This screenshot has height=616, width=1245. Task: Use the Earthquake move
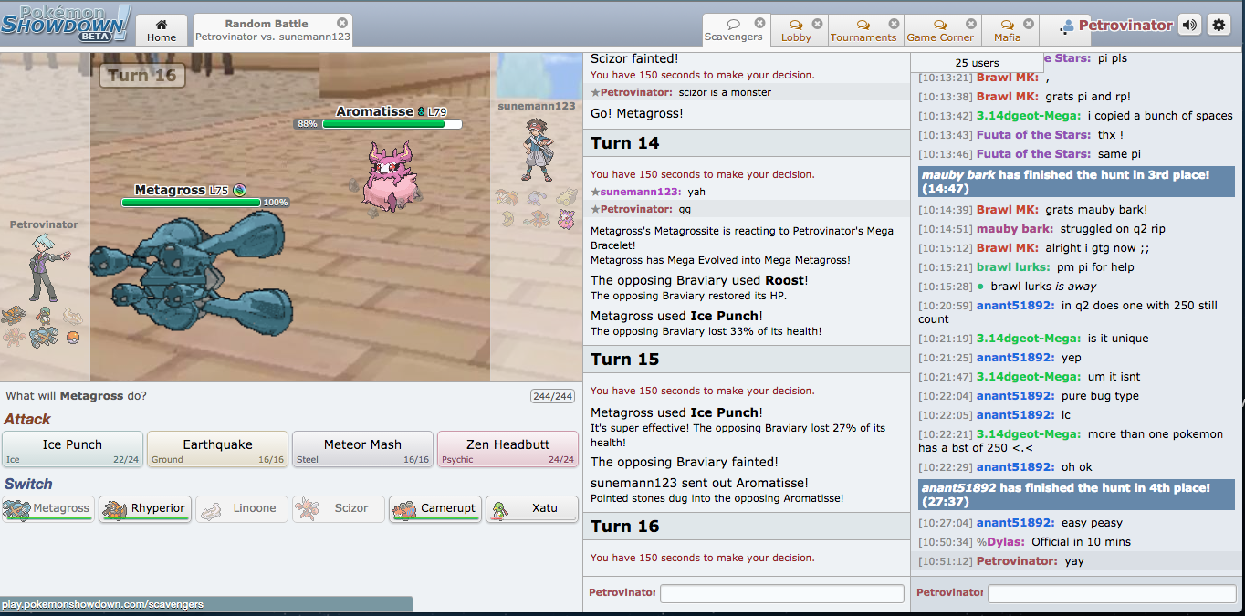[x=217, y=449]
